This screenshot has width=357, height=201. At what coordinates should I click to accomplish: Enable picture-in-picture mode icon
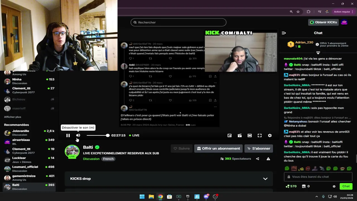point(230,135)
